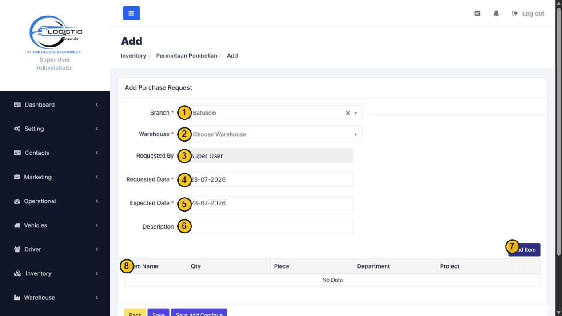Click the checklist icon in header
Viewport: 562px width, 316px height.
(478, 13)
